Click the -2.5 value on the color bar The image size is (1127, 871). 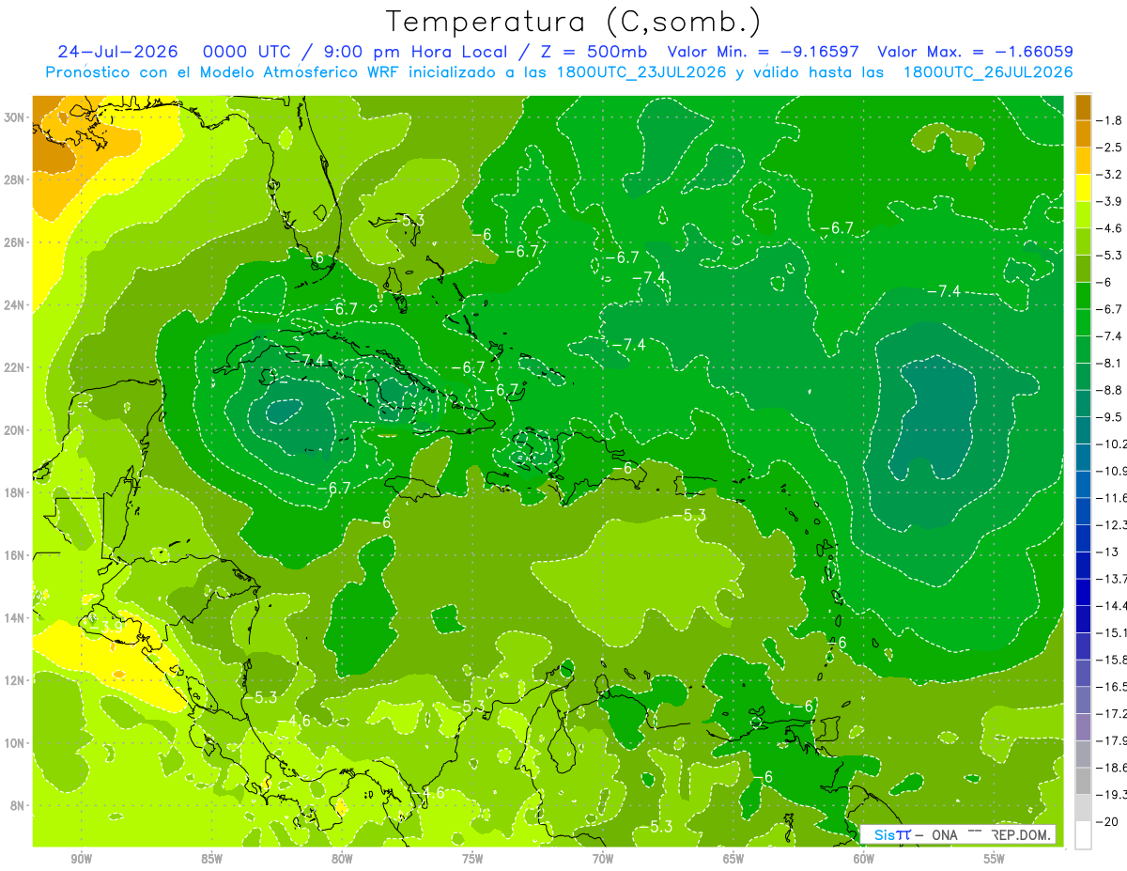1111,148
